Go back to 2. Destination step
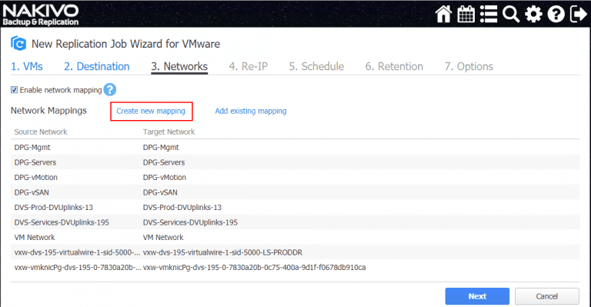The image size is (591, 307). 96,66
